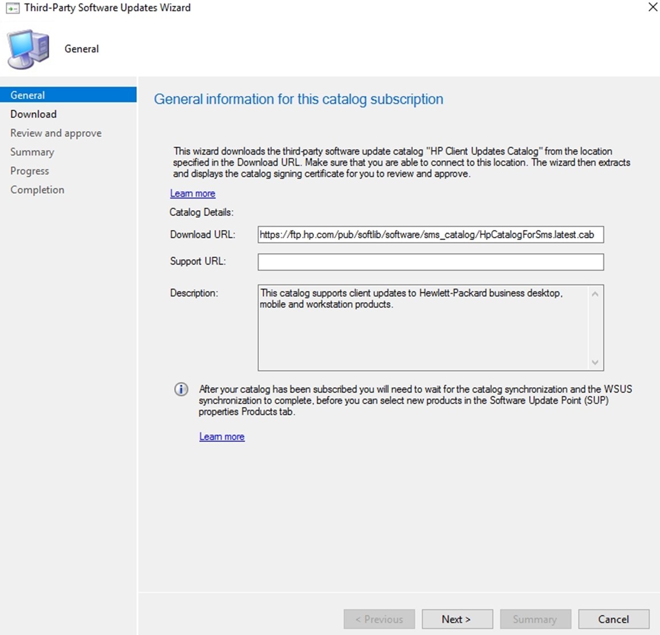Open the Learn more link below the sync note
660x635 pixels.
pos(222,437)
